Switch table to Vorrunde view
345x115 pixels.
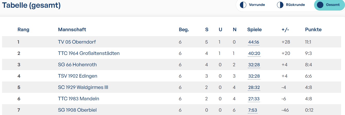coord(257,5)
